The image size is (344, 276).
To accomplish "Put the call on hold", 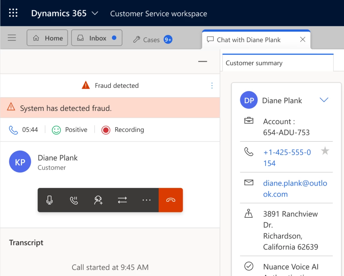I will pos(74,200).
